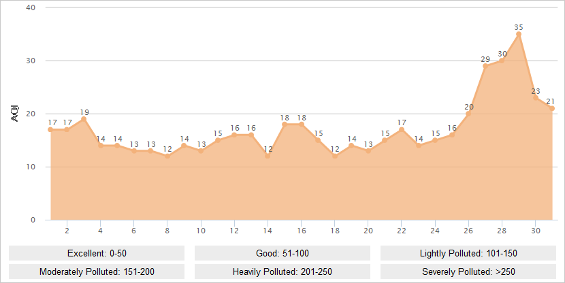This screenshot has height=283, width=565.
Task: Click Moderately Polluted: 151-200 legend box
Action: point(97,271)
